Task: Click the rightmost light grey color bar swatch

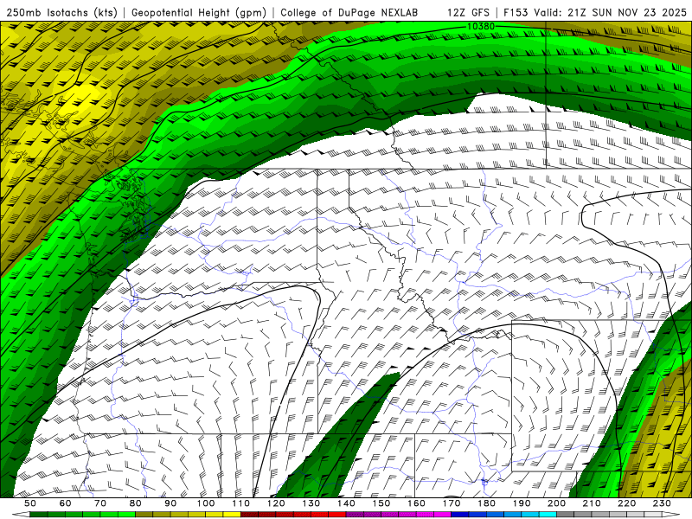Action: pyautogui.click(x=653, y=515)
